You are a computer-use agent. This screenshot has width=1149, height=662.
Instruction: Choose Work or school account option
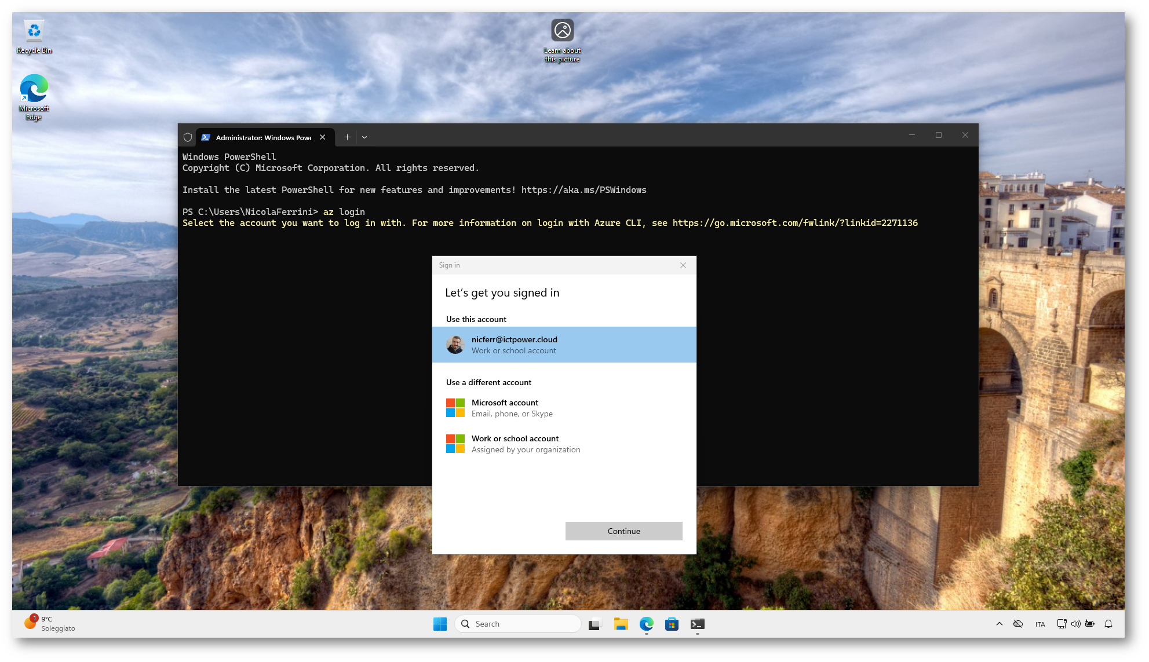pos(564,444)
